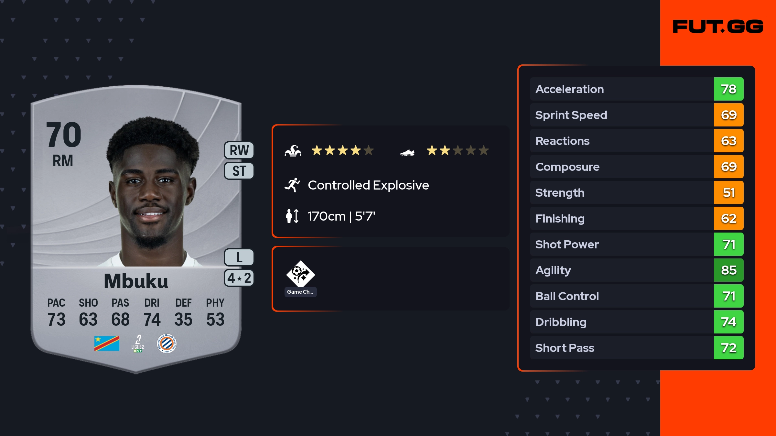Click the orange 51 Strength value
The image size is (776, 436).
coord(728,192)
